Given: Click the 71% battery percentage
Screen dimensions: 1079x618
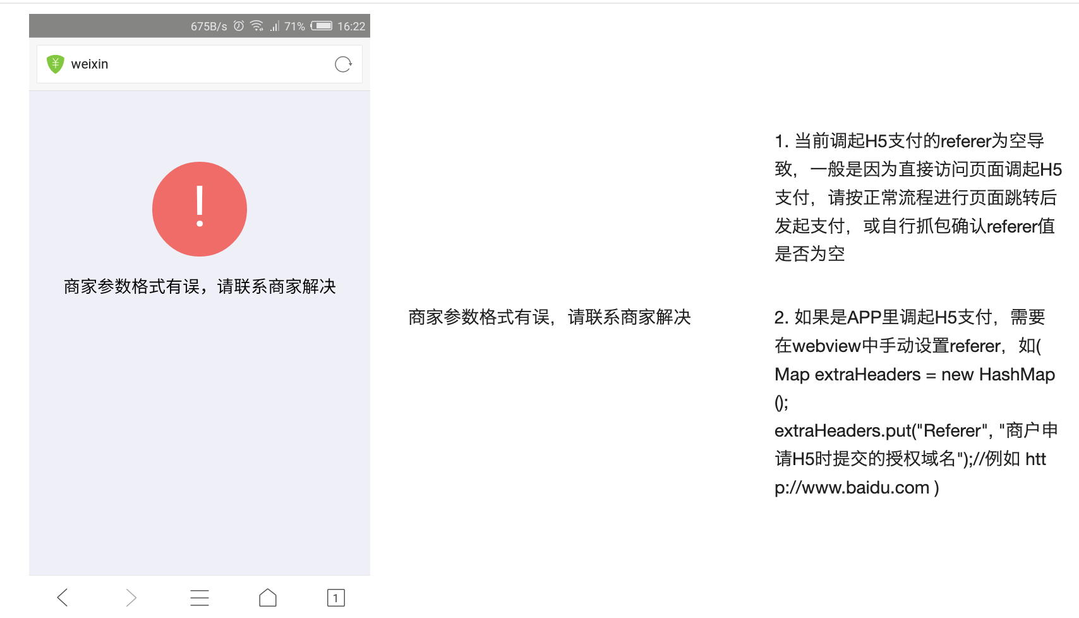Looking at the screenshot, I should point(294,26).
